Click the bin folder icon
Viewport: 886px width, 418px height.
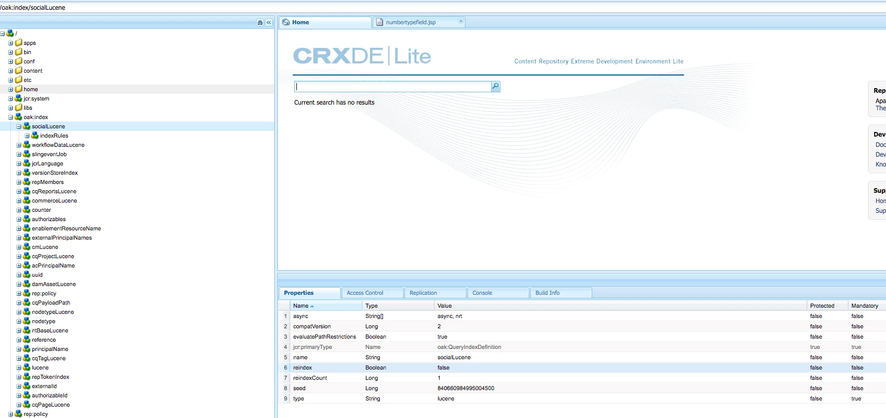(19, 52)
